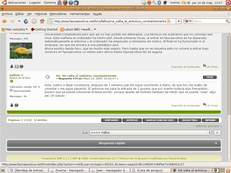Go to the browser home page icon

(x=42, y=21)
